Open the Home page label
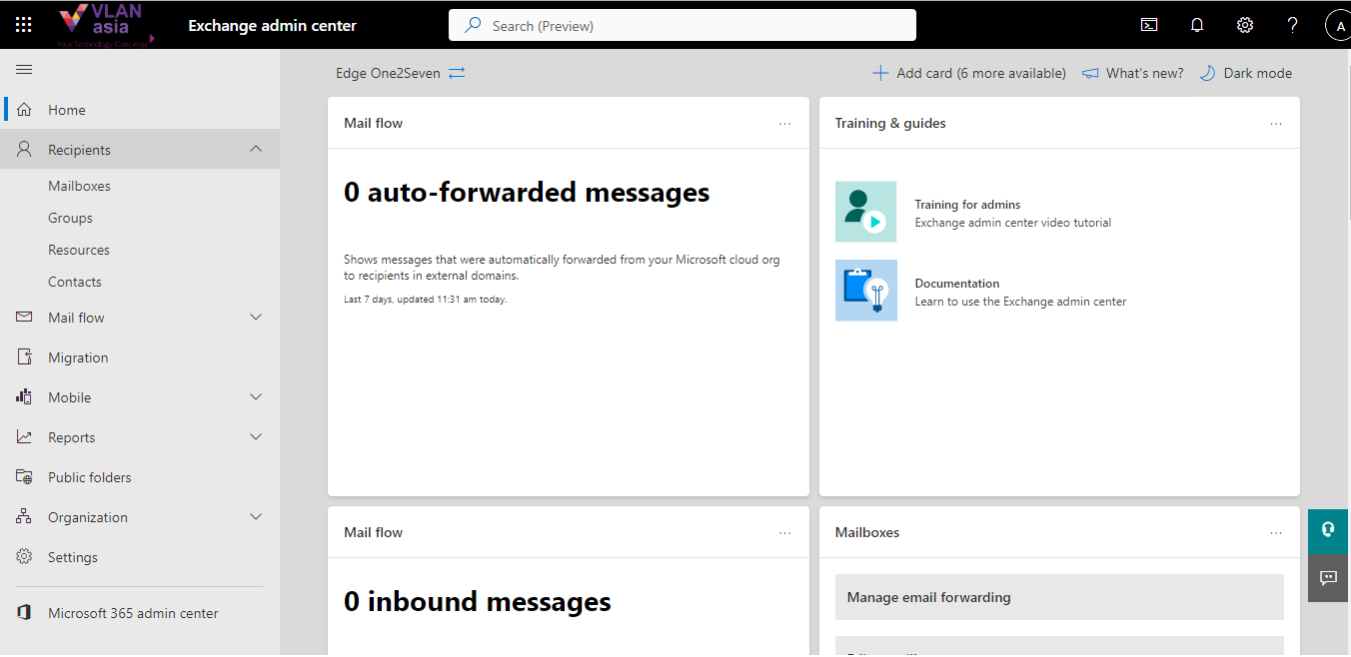 tap(67, 110)
